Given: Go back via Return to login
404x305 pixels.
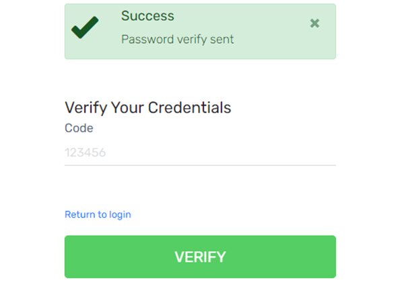Looking at the screenshot, I should click(98, 214).
